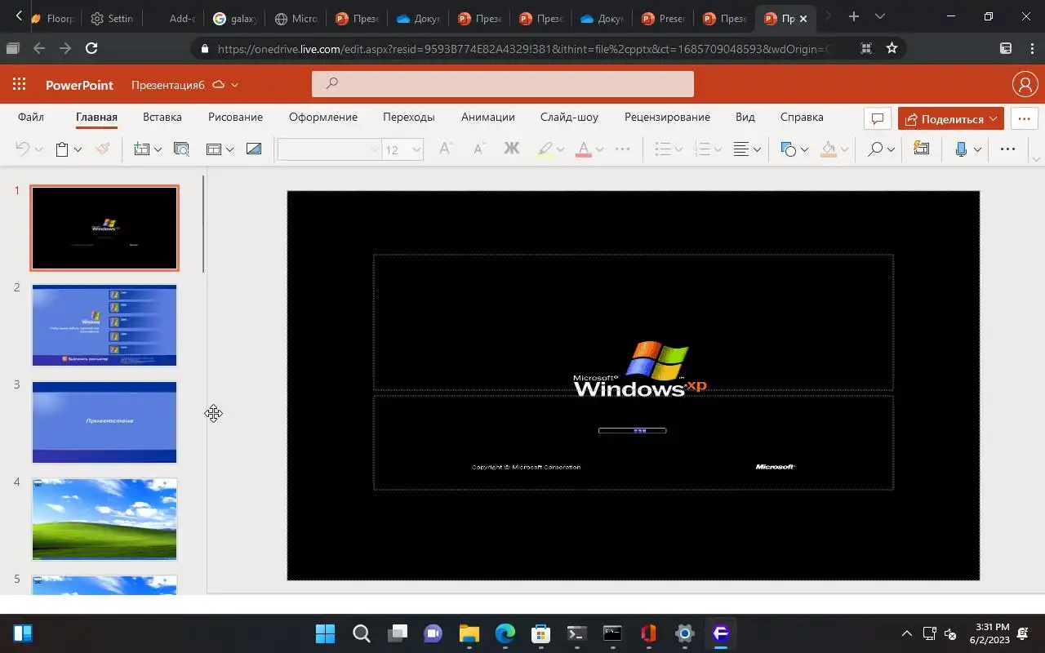Screen dimensions: 1045x653
Task: Click the Dictate microphone icon
Action: (961, 149)
